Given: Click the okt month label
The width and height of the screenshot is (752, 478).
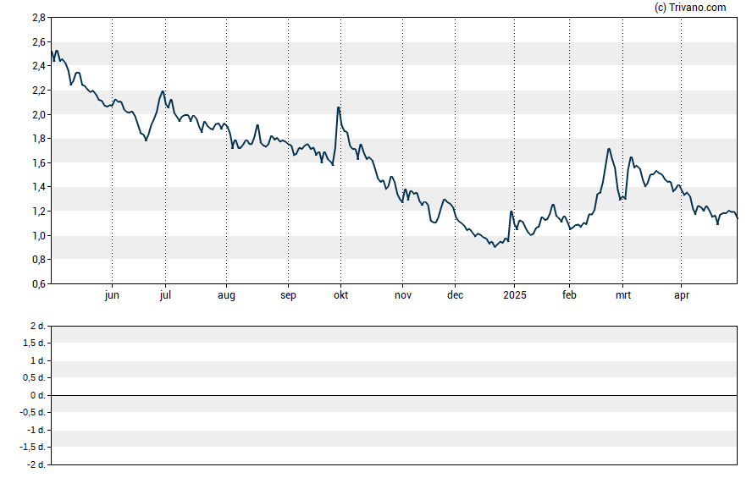Looking at the screenshot, I should point(341,295).
